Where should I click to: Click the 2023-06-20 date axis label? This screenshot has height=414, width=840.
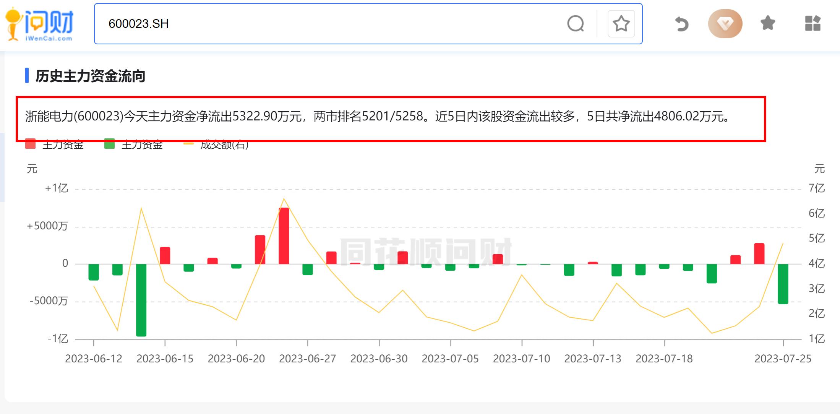(236, 359)
